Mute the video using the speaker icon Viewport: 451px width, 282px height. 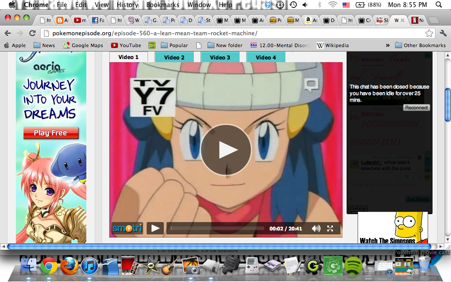click(315, 228)
